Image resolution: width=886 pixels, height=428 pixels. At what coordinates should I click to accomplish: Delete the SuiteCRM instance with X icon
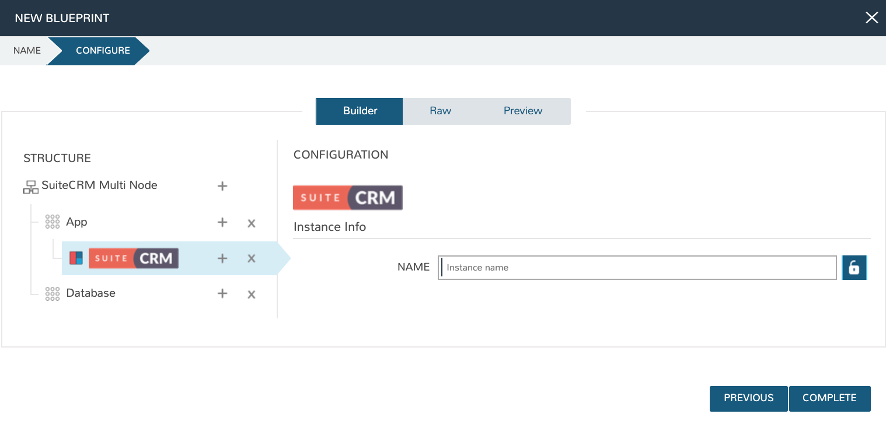pos(252,259)
